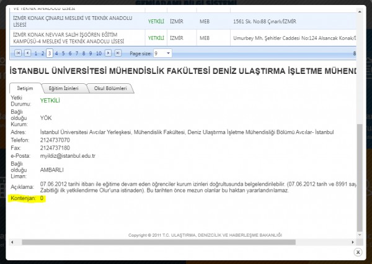
Task: Go to last page of school list
Action: (118, 53)
